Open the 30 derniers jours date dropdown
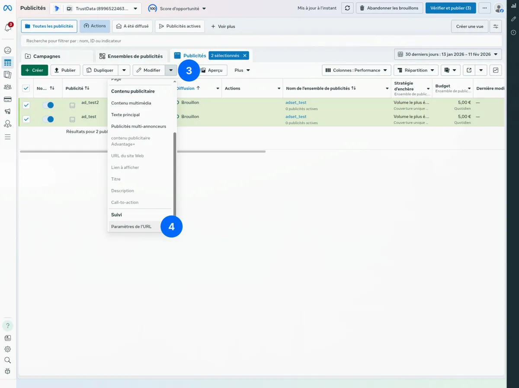Image resolution: width=519 pixels, height=388 pixels. (x=447, y=54)
